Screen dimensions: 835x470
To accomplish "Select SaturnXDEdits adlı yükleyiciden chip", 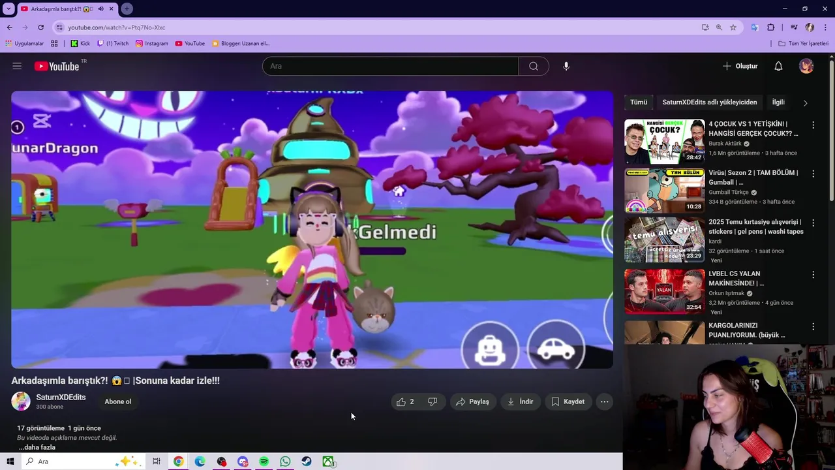I will click(x=710, y=102).
